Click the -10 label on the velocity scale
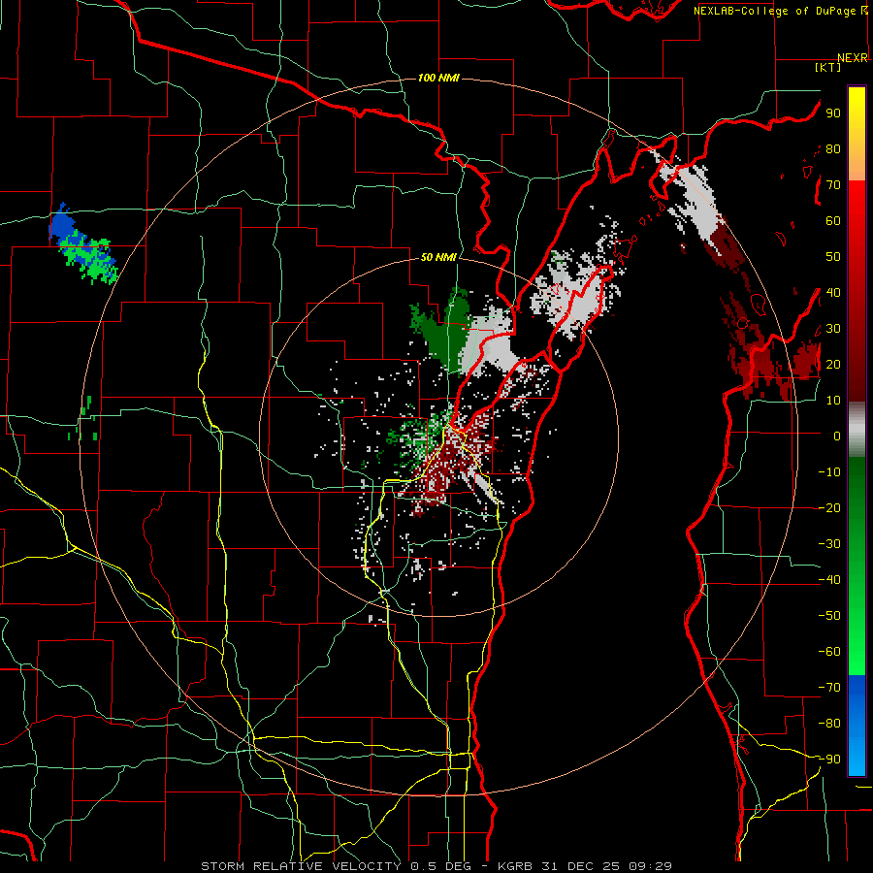Image resolution: width=873 pixels, height=873 pixels. click(x=829, y=472)
